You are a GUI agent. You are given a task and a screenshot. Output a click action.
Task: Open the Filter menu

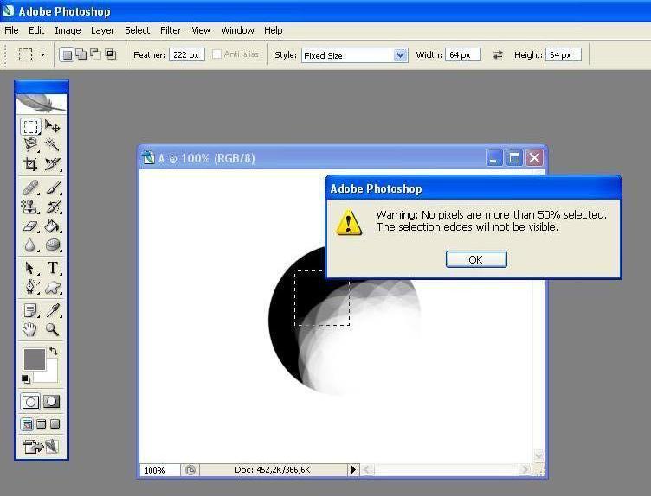click(171, 30)
